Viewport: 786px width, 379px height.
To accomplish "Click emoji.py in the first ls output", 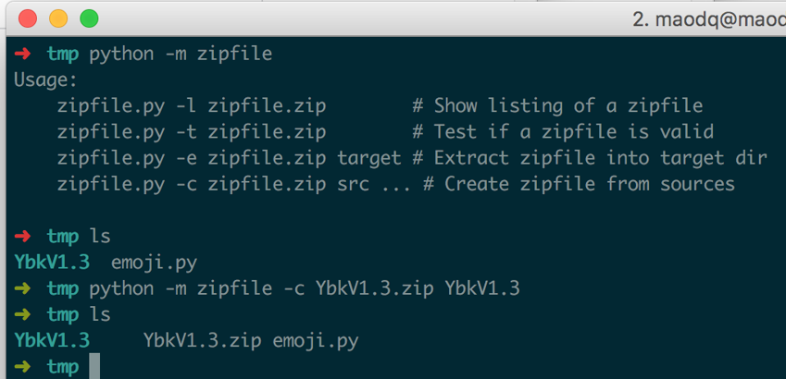I will pos(154,263).
